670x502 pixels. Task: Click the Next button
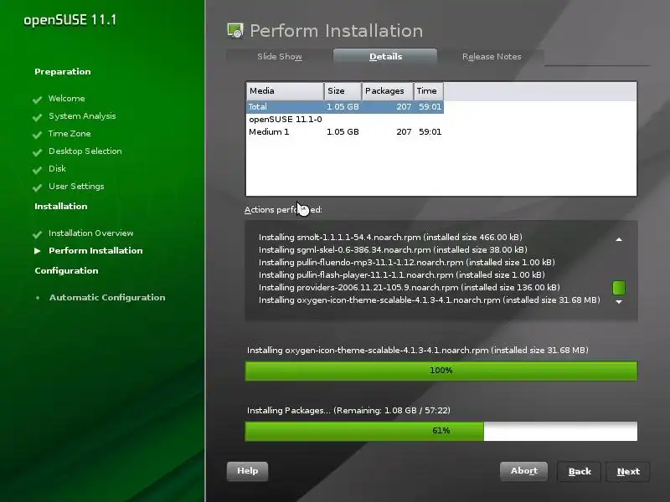628,472
